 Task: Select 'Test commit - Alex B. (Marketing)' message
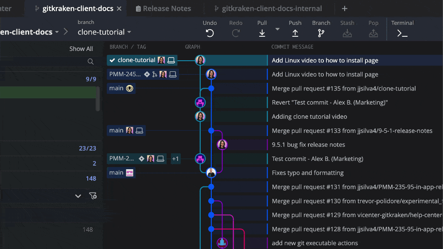(x=317, y=159)
